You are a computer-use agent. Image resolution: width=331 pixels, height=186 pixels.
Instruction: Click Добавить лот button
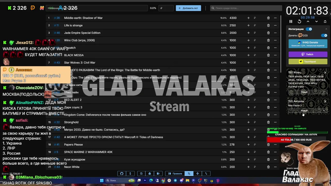tap(188, 8)
